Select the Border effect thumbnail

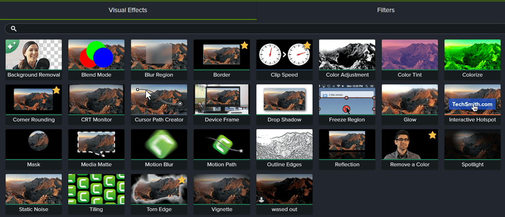222,55
